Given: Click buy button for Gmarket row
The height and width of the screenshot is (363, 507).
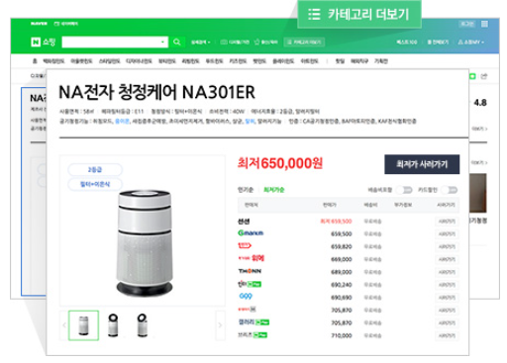Looking at the screenshot, I should pyautogui.click(x=447, y=234).
